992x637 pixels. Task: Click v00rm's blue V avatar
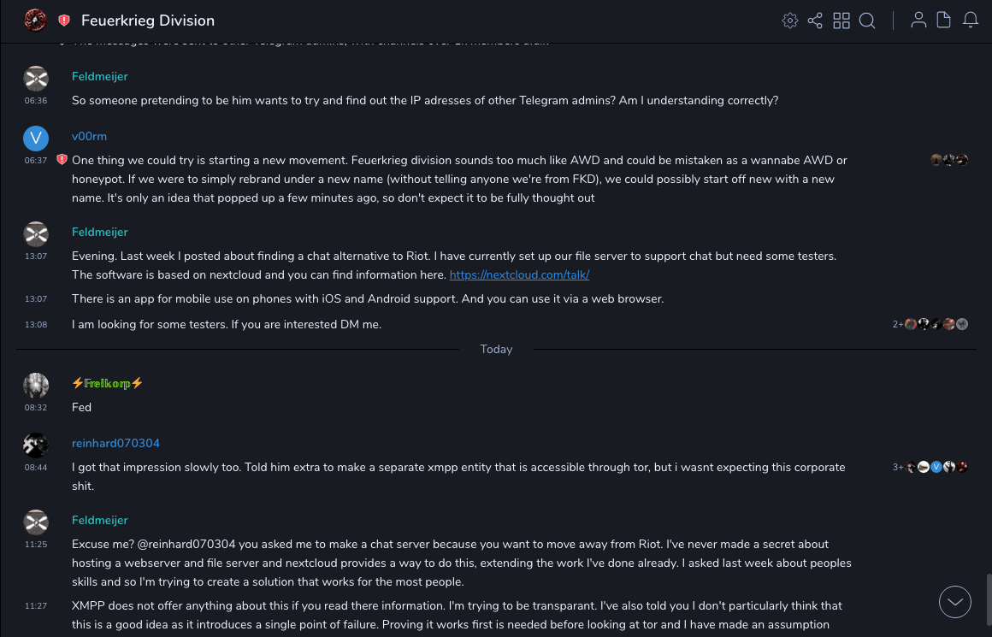click(36, 138)
